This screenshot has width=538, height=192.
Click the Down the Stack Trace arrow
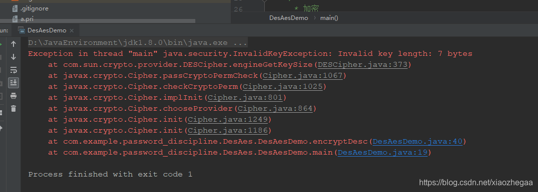pos(13,57)
